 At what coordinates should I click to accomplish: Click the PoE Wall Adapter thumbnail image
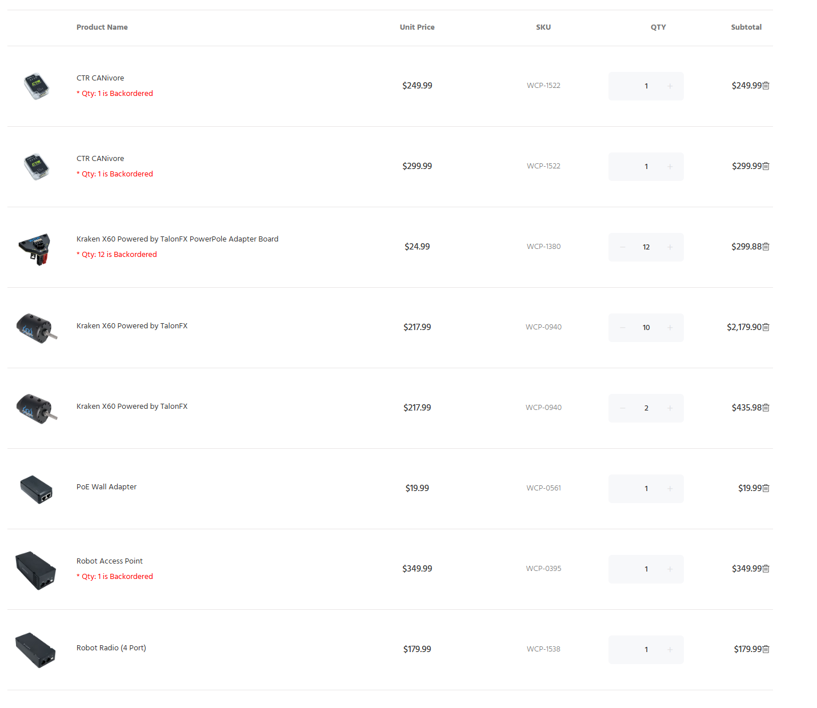click(x=36, y=489)
